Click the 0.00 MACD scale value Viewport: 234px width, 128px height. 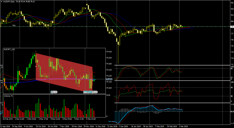[x=232, y=112]
